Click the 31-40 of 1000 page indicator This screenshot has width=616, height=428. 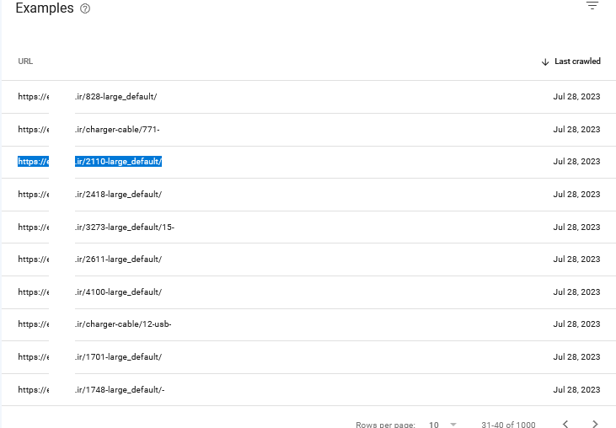508,425
